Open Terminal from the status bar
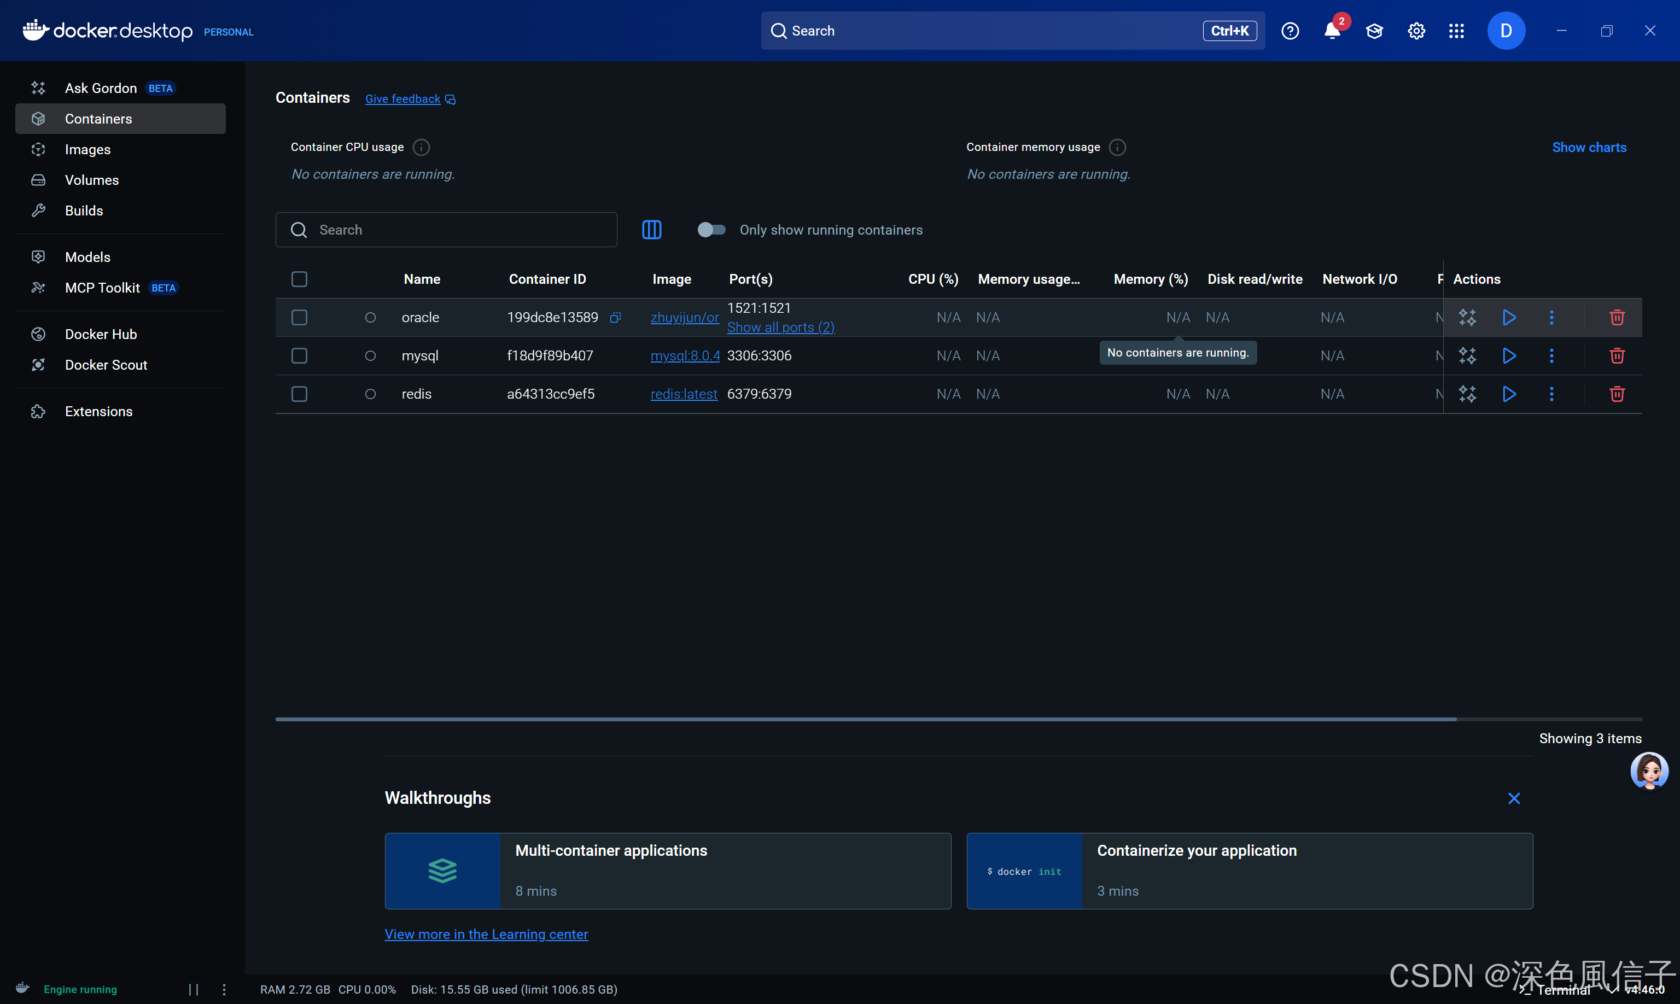 coord(1554,990)
